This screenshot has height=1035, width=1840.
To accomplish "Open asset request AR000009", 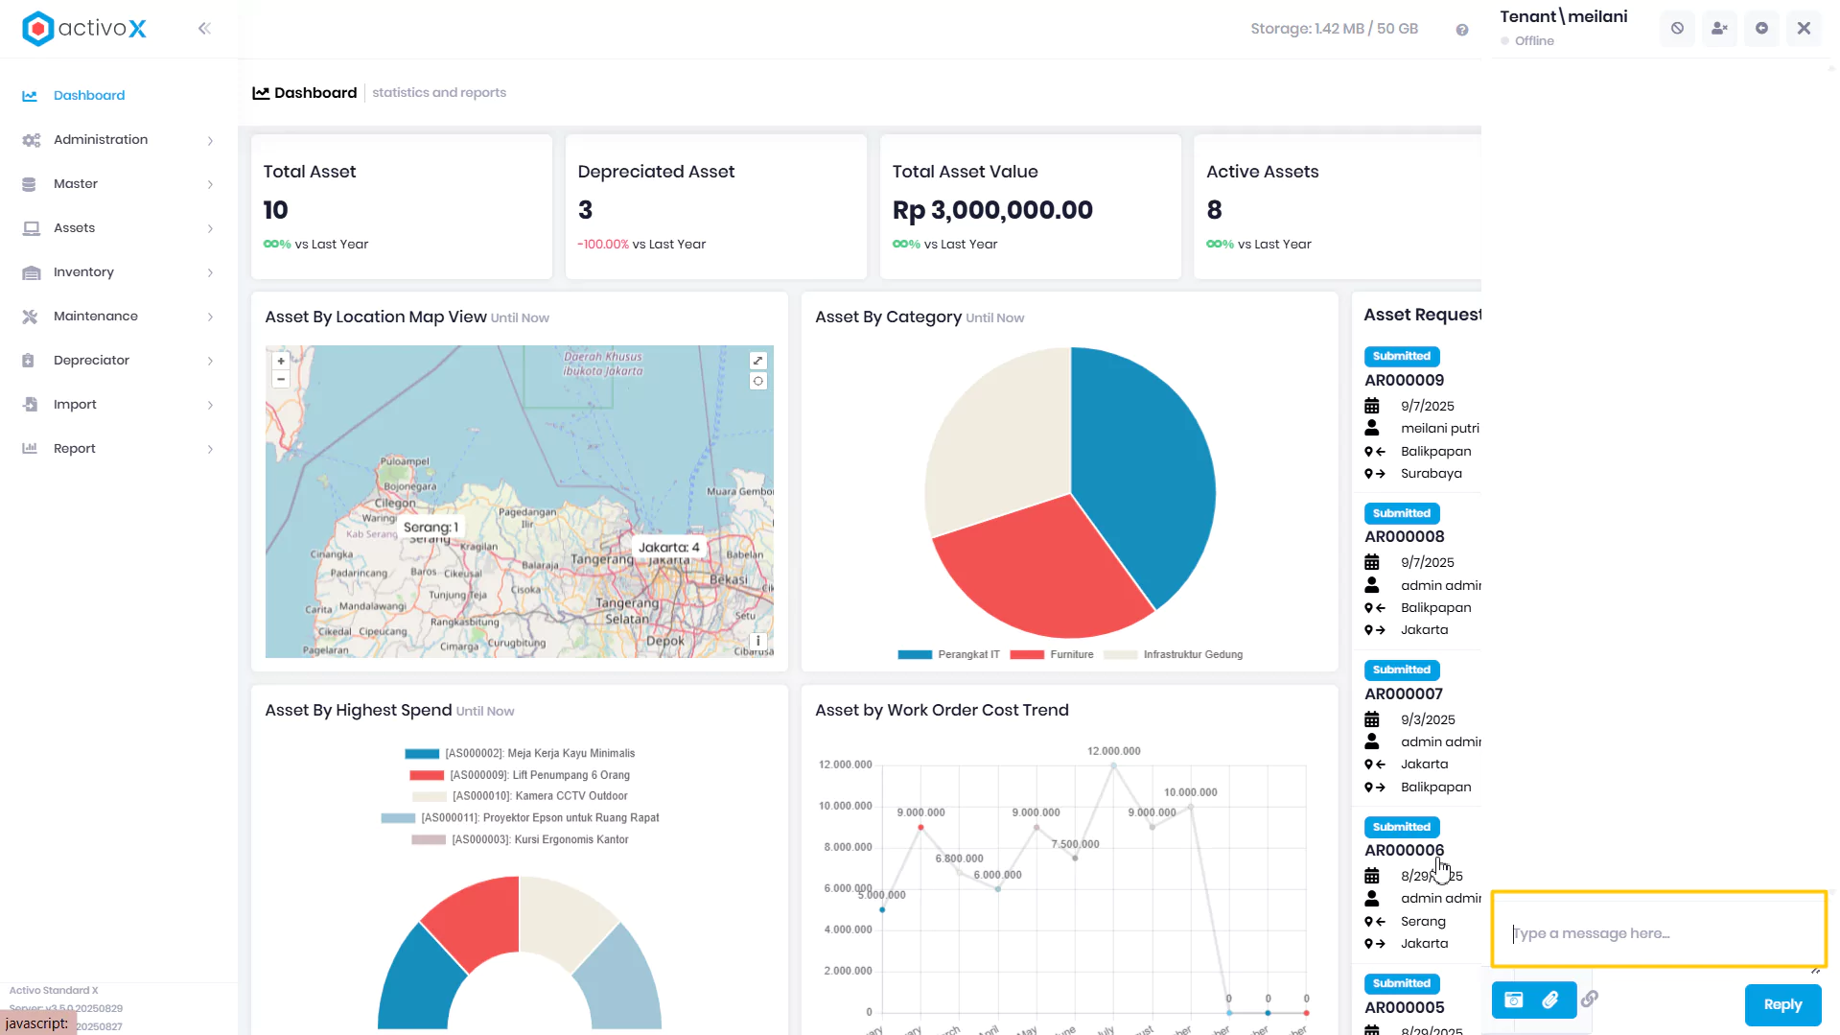I will [x=1404, y=381].
